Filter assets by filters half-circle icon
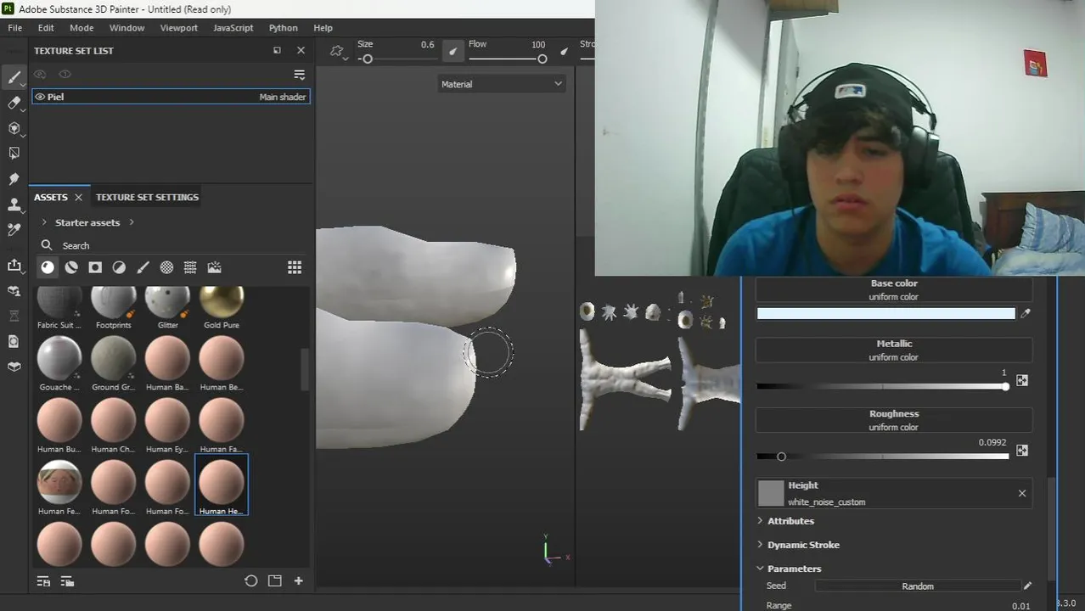Image resolution: width=1085 pixels, height=611 pixels. pyautogui.click(x=119, y=267)
